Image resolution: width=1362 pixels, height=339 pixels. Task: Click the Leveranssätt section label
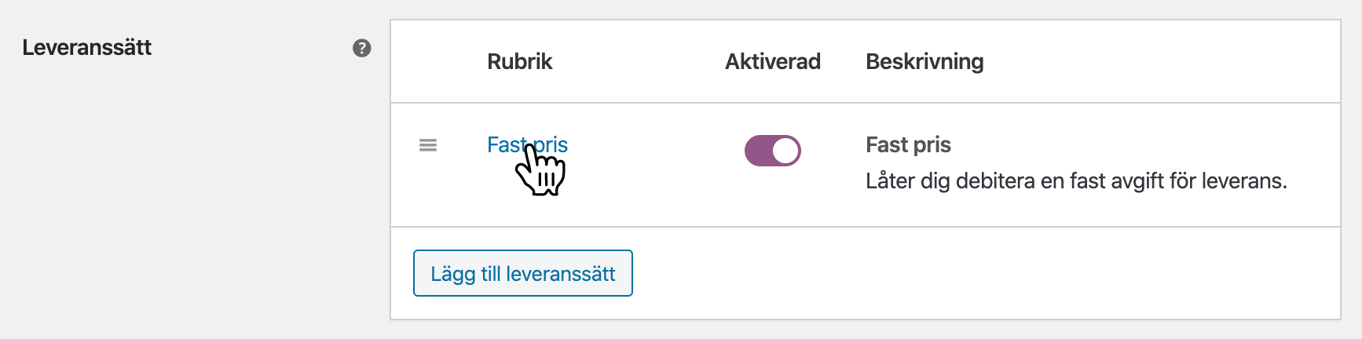click(86, 48)
